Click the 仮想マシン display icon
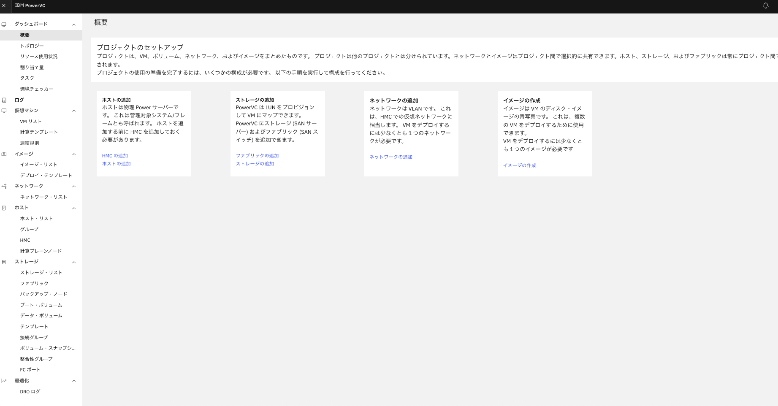Screen dimensions: 778x406 pyautogui.click(x=4, y=111)
